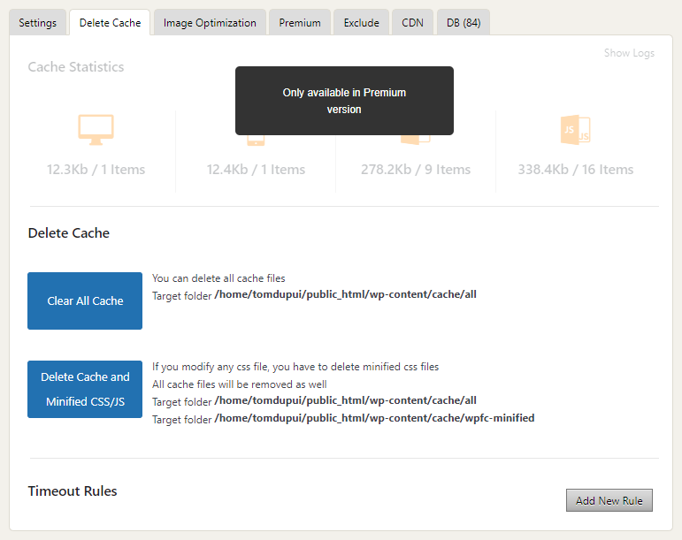
Task: Switch to the DB (84) tab
Action: click(464, 23)
